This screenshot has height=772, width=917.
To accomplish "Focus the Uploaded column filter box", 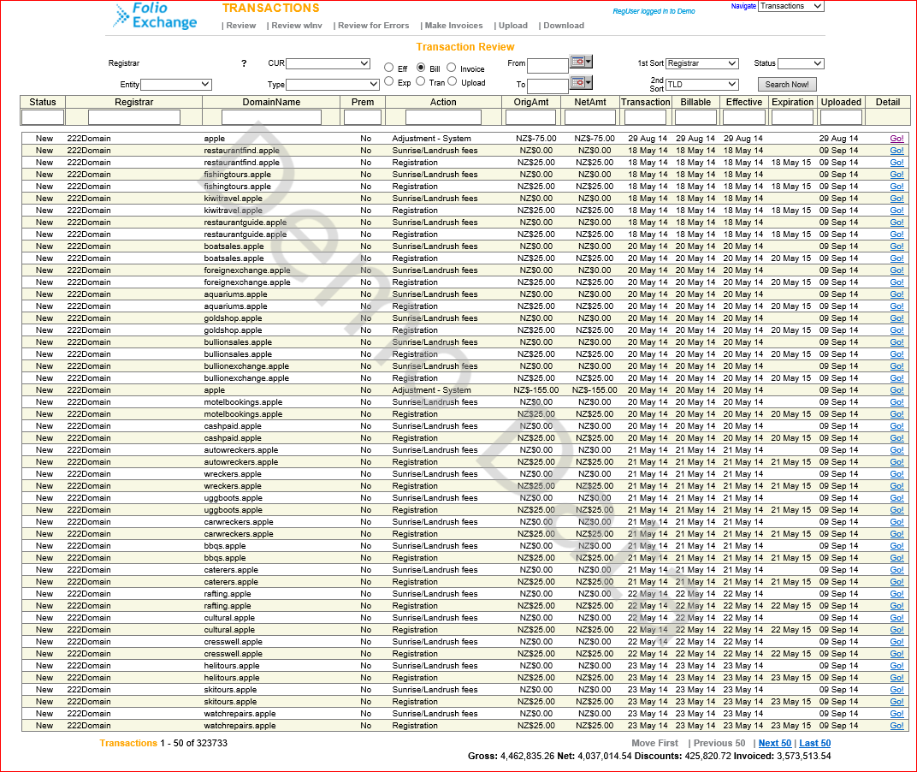I will pyautogui.click(x=841, y=117).
